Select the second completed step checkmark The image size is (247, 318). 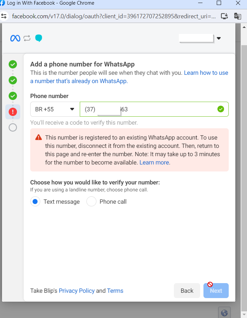pos(13,80)
